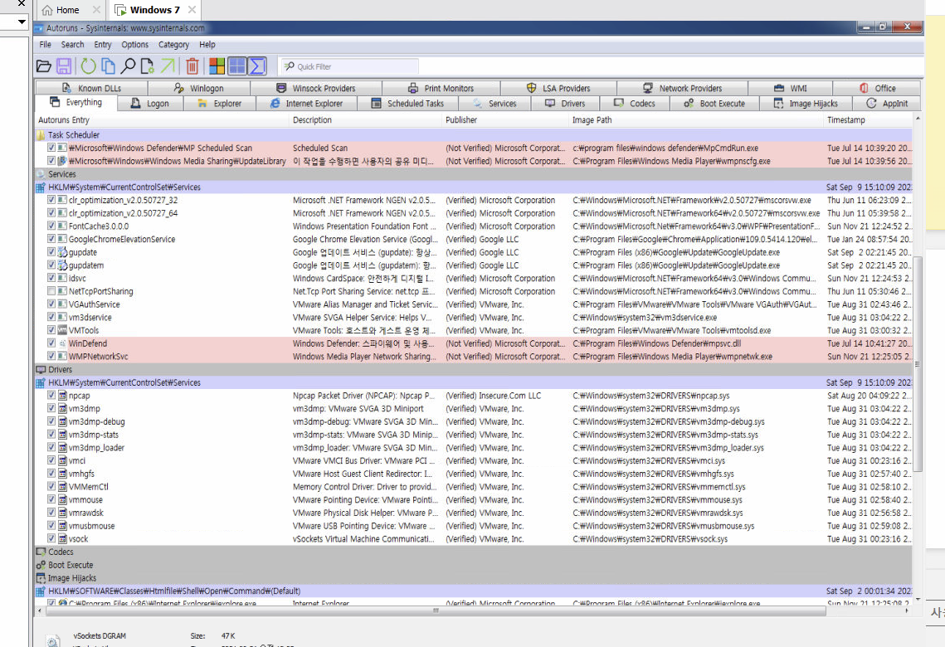This screenshot has width=945, height=647.
Task: Open the File menu
Action: 45,45
